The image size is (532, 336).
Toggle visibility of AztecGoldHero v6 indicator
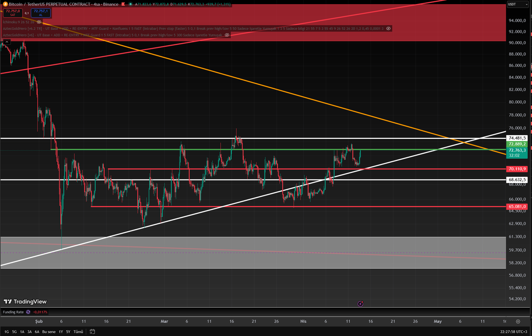point(227,34)
